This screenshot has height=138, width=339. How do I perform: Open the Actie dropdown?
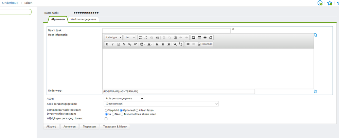124,98
